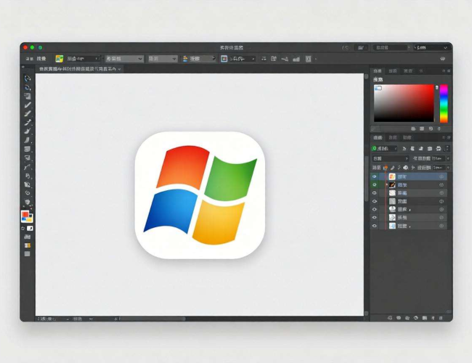Open the second options bar dropdown with chevron
Viewport: 472px width, 363px height.
coord(124,59)
